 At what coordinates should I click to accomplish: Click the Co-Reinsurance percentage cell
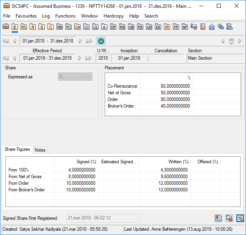[x=167, y=86]
